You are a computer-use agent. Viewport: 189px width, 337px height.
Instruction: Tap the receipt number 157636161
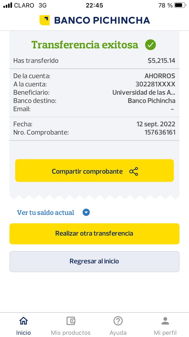click(x=160, y=132)
